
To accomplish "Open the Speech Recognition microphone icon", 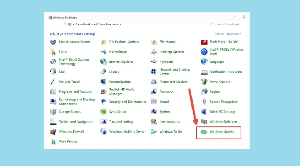I will (x=204, y=102).
